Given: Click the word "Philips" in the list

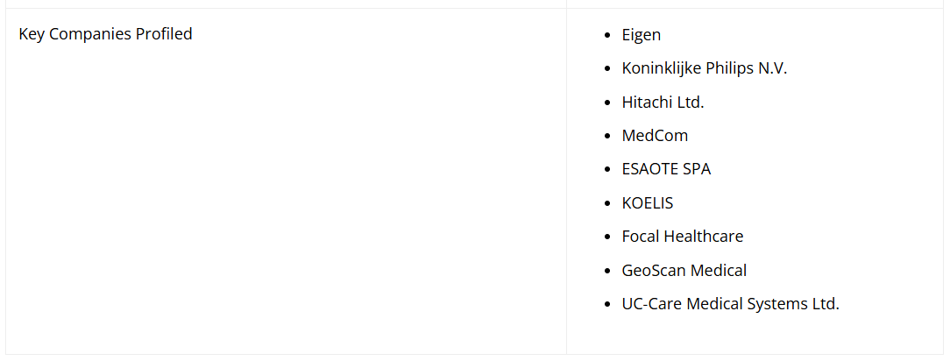Looking at the screenshot, I should 730,68.
